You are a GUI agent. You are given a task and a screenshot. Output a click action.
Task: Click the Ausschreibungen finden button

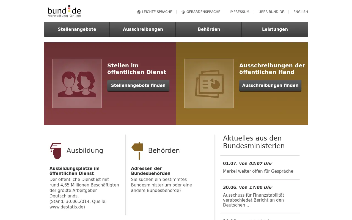(270, 86)
